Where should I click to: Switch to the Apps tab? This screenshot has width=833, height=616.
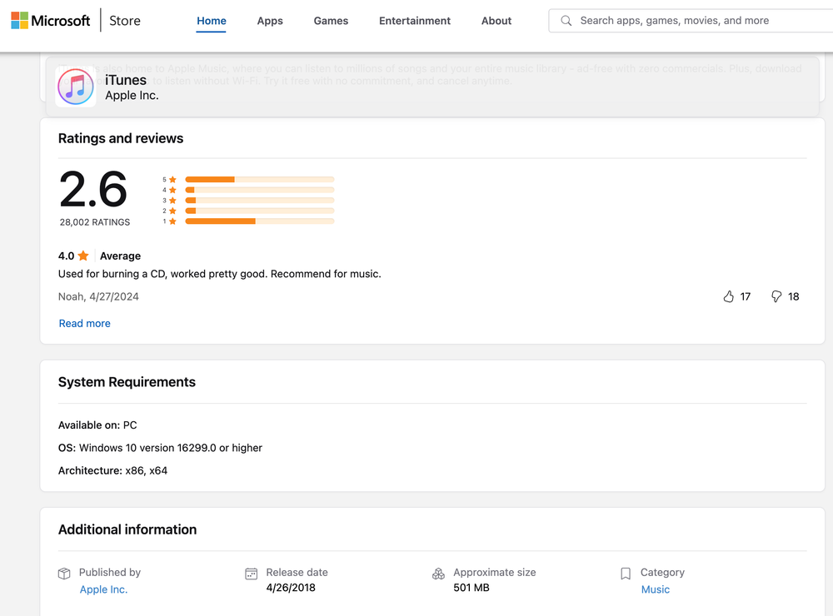click(270, 21)
